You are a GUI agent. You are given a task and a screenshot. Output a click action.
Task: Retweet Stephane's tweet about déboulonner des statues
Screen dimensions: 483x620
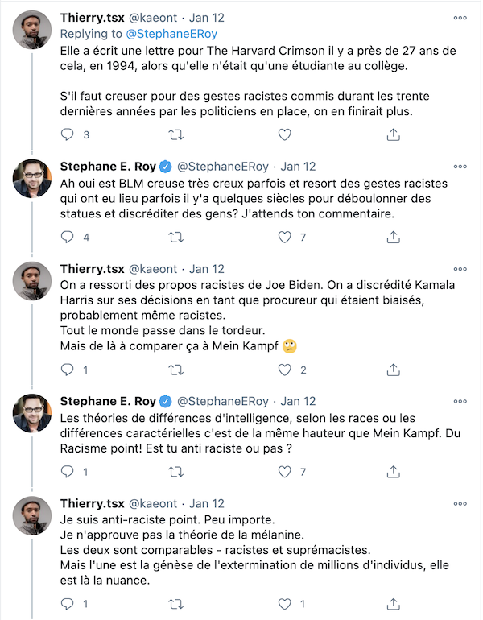tap(175, 238)
